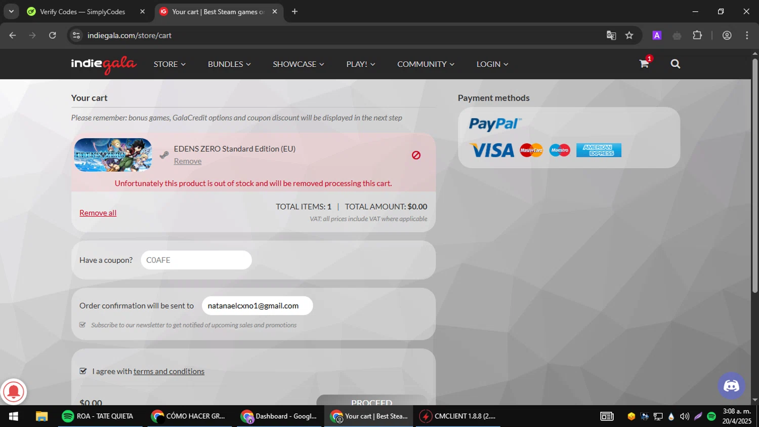
Task: Go back to the previous page
Action: click(x=13, y=35)
